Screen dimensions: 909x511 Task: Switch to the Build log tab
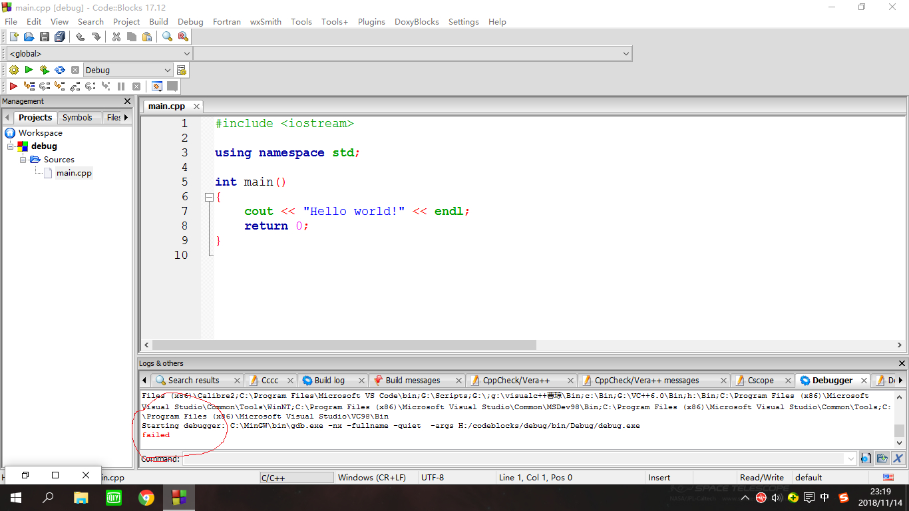329,381
